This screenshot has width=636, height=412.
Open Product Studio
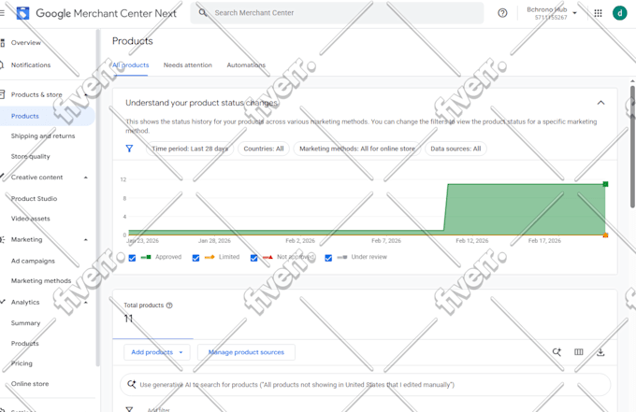coord(34,198)
